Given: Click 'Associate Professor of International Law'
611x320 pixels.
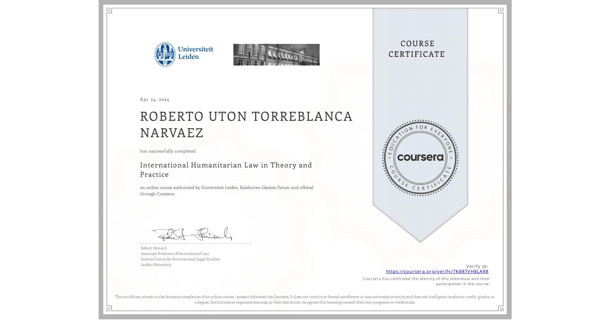Looking at the screenshot, I should tap(175, 253).
